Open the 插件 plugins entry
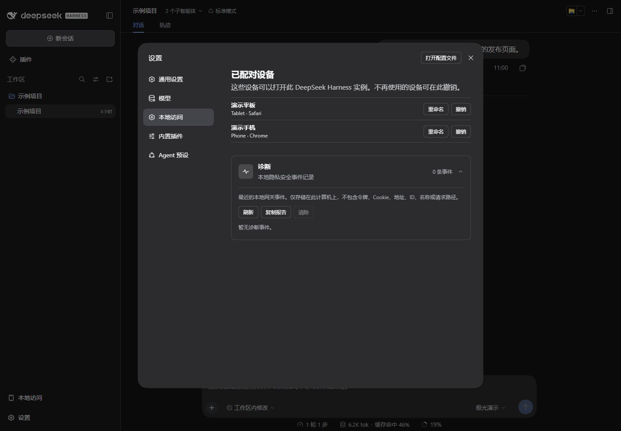The height and width of the screenshot is (431, 621). click(x=60, y=59)
